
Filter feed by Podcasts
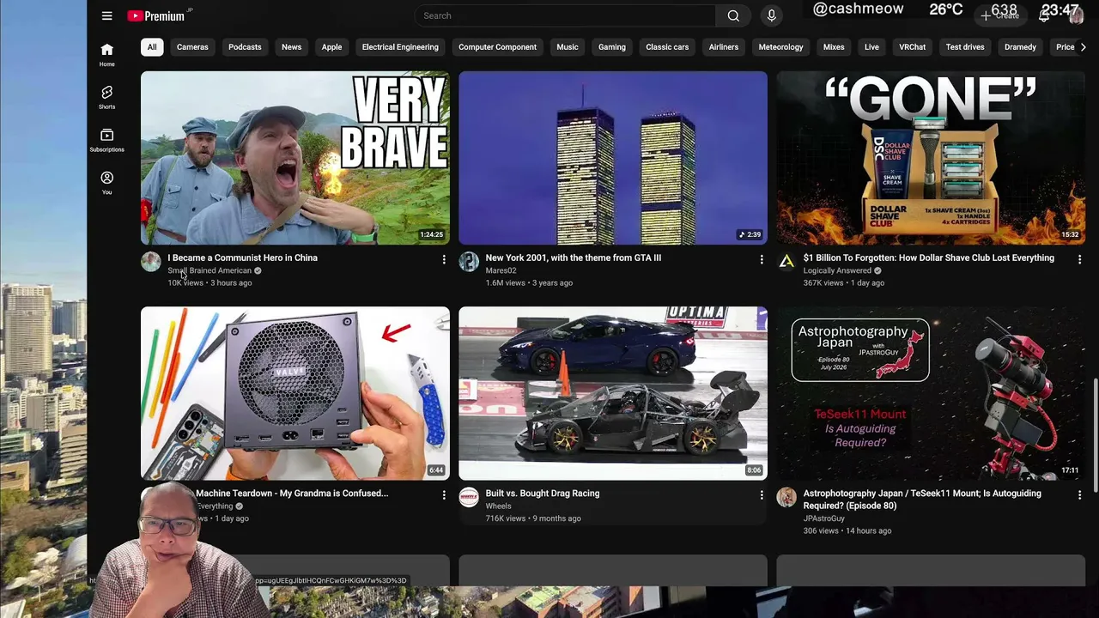click(245, 47)
